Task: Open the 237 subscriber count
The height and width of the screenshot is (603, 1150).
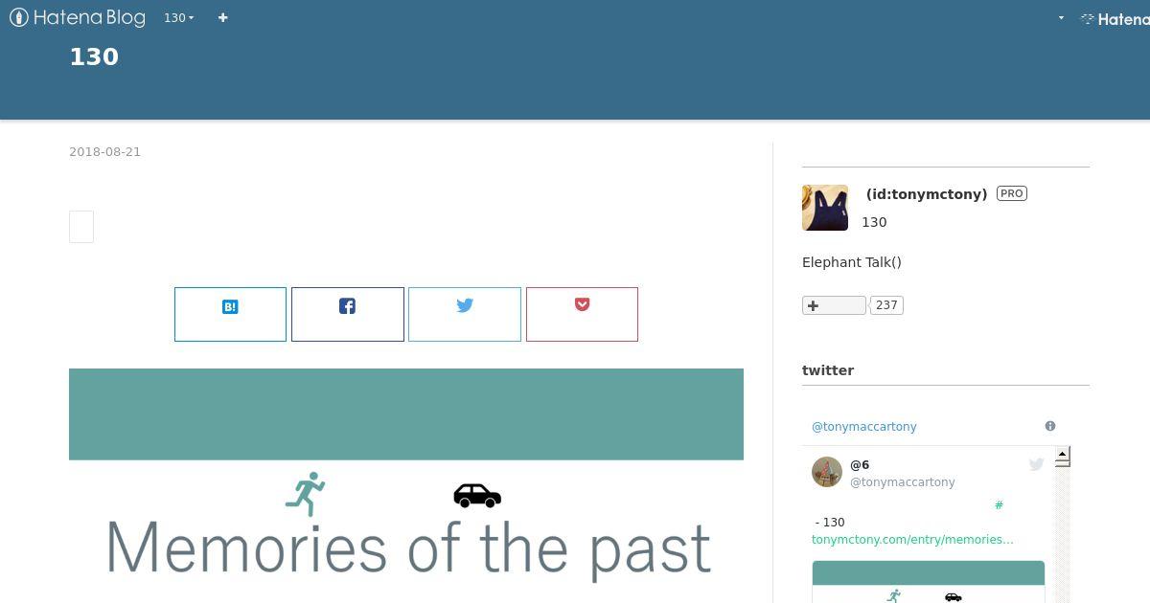Action: pyautogui.click(x=886, y=305)
